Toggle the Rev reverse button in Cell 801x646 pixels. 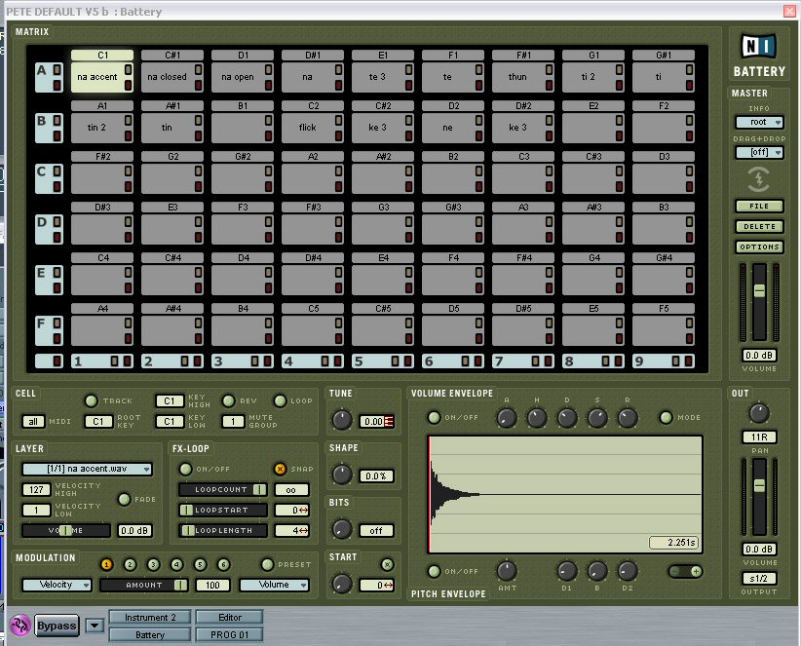(x=229, y=400)
